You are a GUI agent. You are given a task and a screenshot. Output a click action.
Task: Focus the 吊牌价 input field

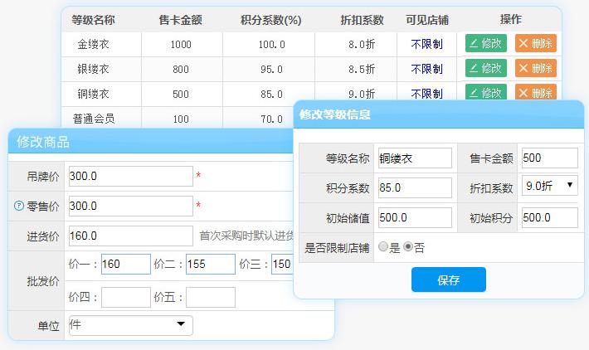[131, 176]
